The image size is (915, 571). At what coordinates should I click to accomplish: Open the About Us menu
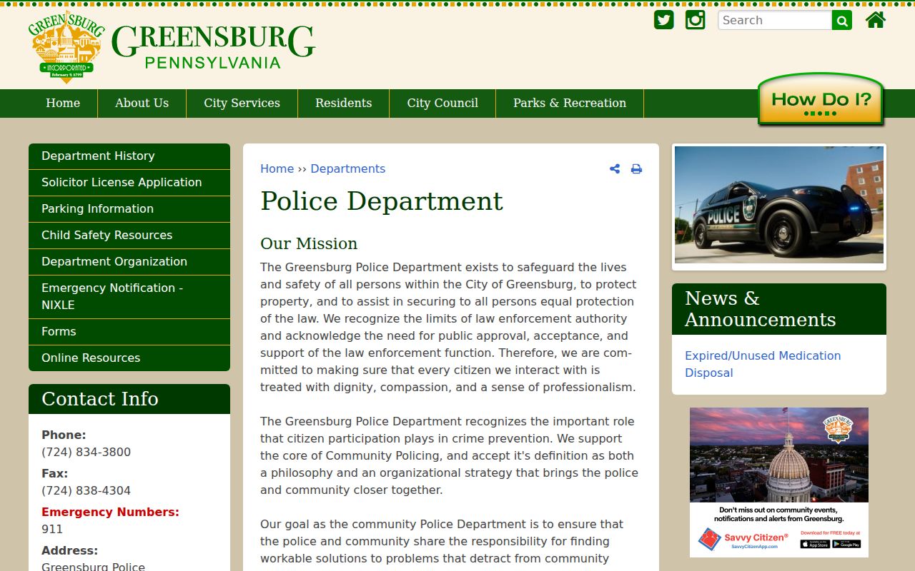pyautogui.click(x=142, y=103)
